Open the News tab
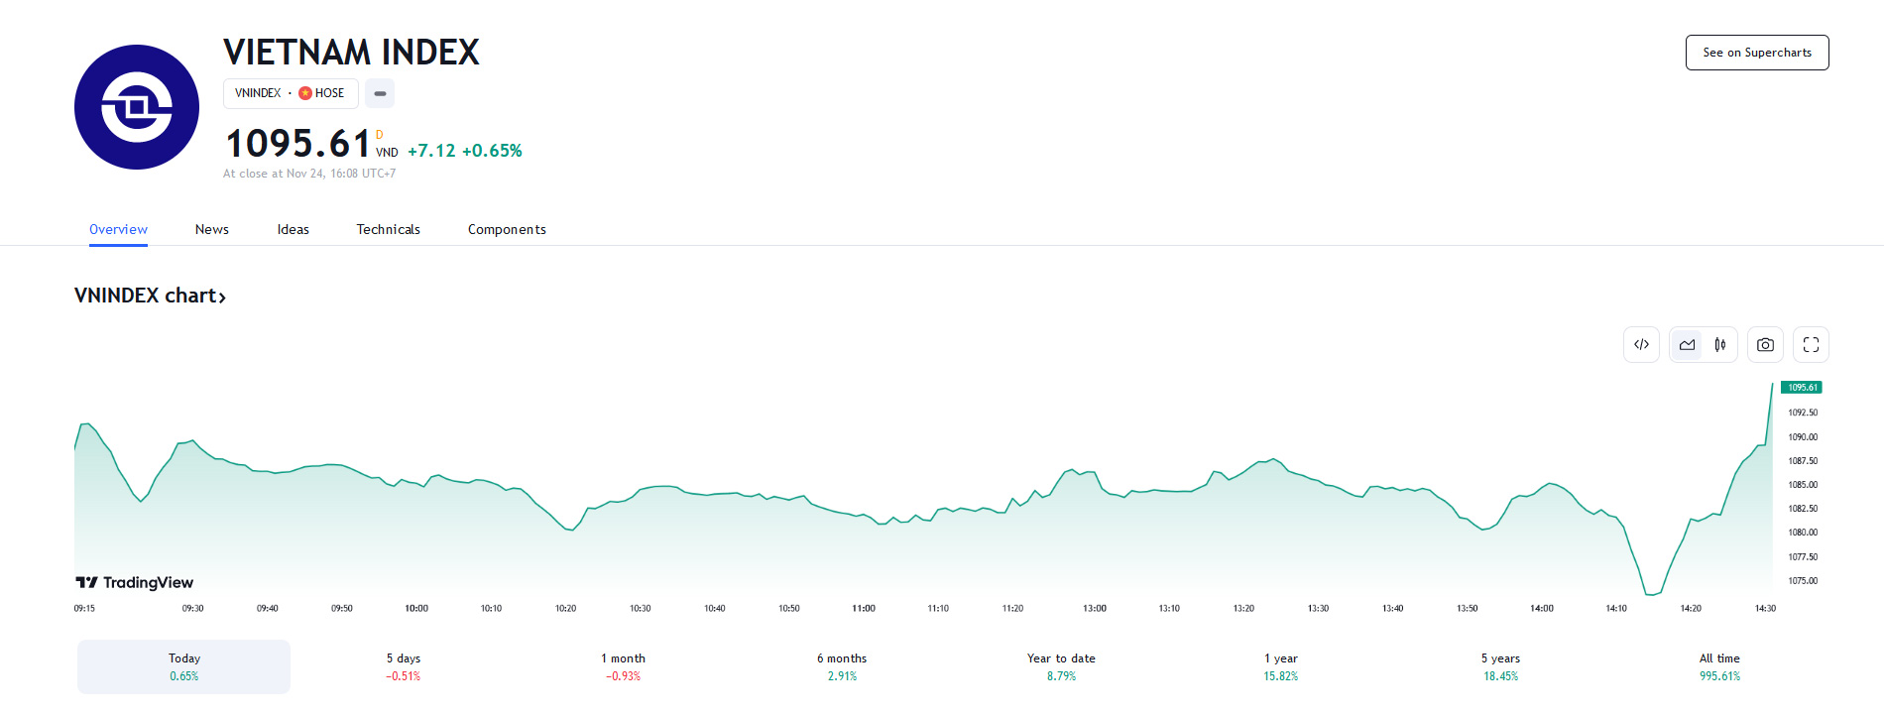 point(212,229)
